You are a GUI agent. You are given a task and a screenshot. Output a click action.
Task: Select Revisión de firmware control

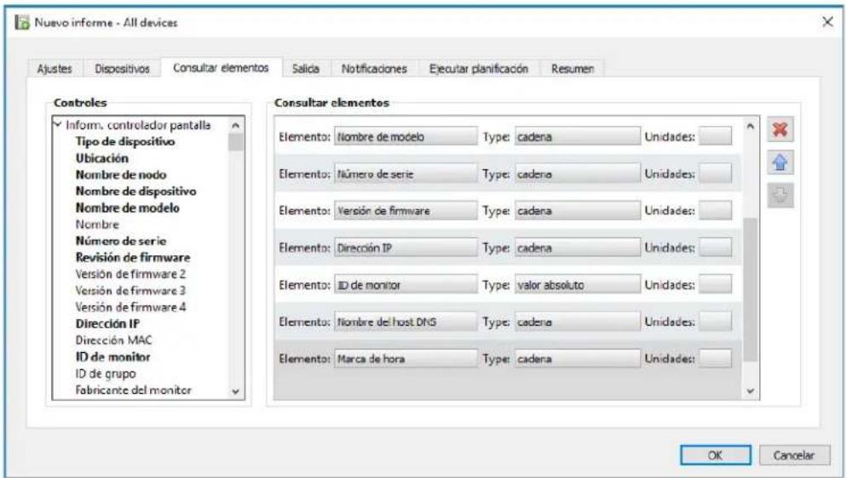pyautogui.click(x=133, y=258)
